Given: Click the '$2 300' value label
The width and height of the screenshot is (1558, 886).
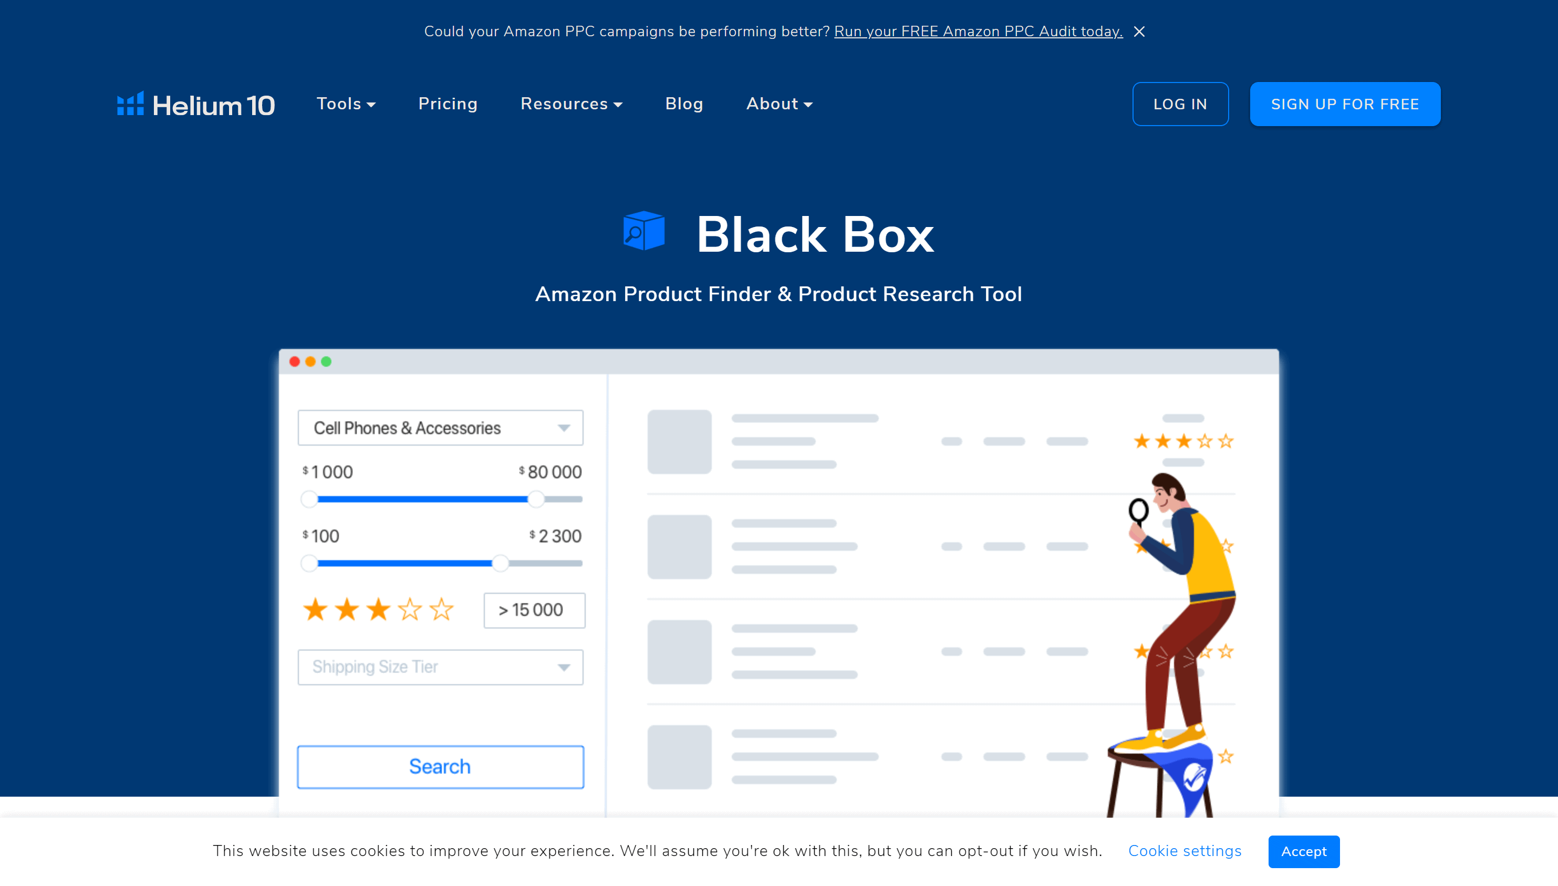Looking at the screenshot, I should (x=555, y=536).
